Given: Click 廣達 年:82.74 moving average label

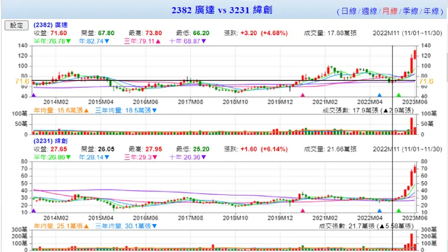Looking at the screenshot, I should click(94, 41).
